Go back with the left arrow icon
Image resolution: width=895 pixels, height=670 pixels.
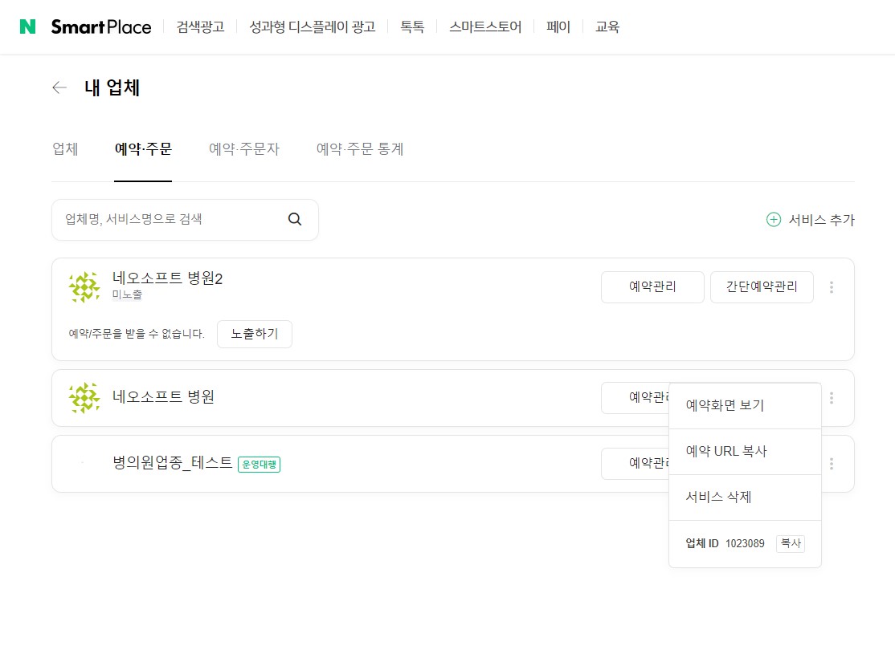(59, 87)
